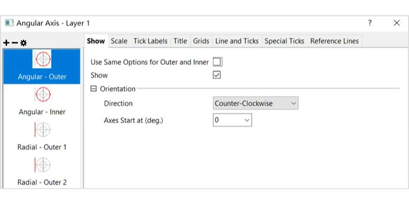Open the Tick Labels tab

[151, 41]
